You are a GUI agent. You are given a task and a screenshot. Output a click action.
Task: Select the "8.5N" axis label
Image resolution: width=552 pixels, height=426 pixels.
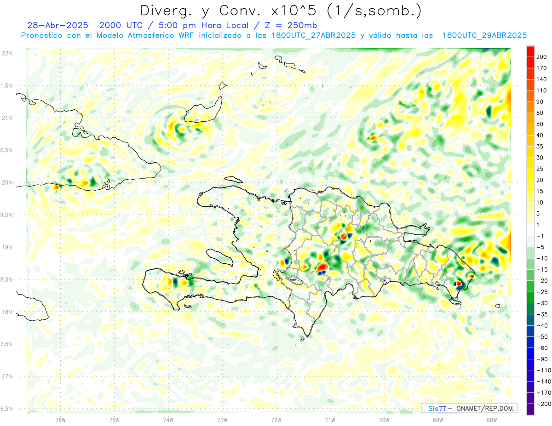click(6, 279)
